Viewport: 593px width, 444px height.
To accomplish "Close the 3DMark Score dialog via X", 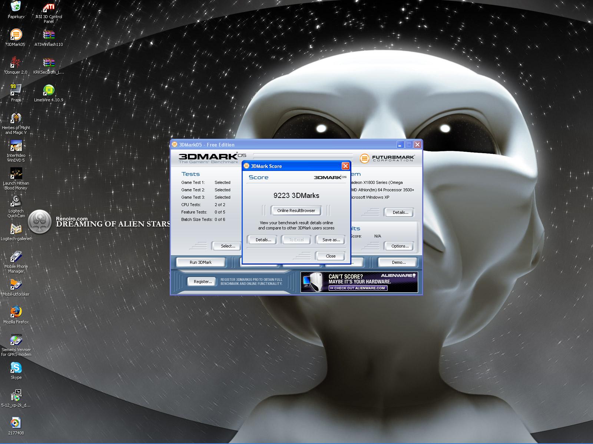I will click(x=345, y=166).
